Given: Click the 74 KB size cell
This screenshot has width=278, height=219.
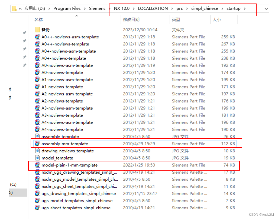Looking at the screenshot, I should point(229,165).
